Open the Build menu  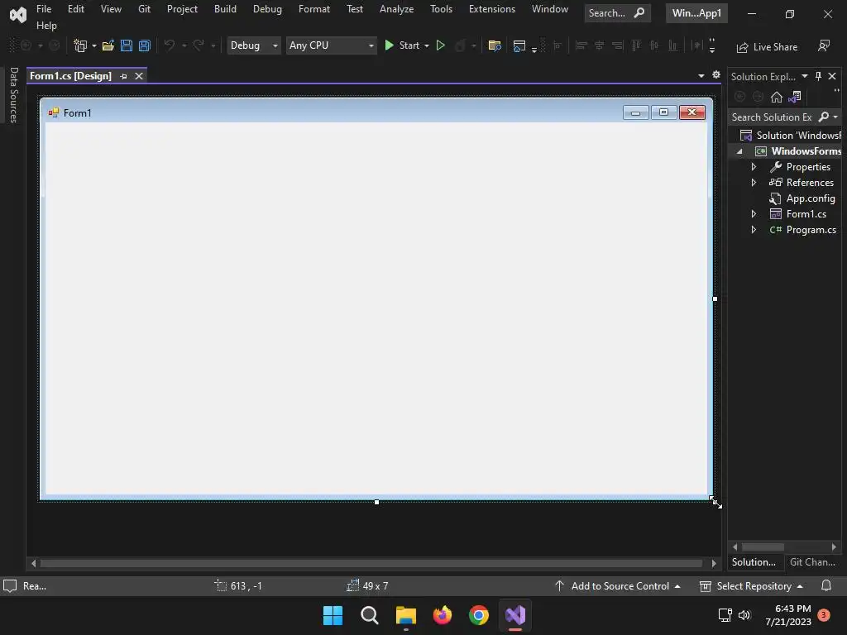coord(225,8)
